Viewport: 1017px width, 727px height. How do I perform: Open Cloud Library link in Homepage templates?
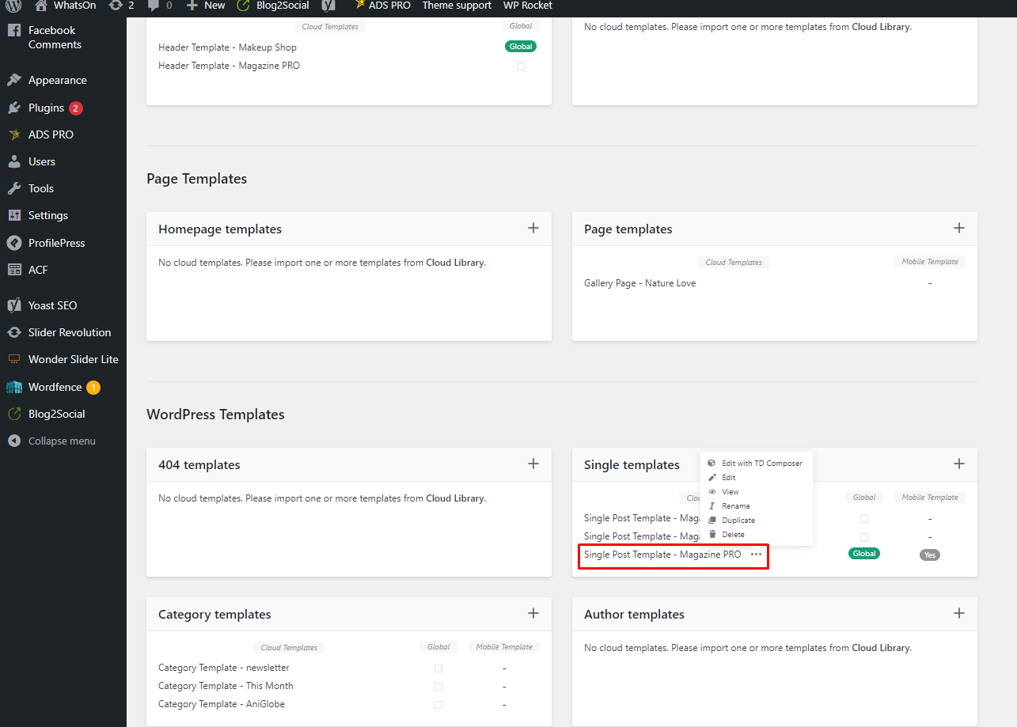(x=455, y=263)
